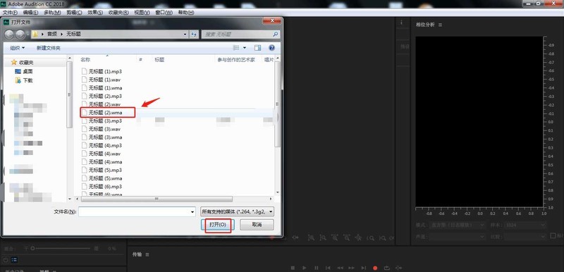Click the 打开(O) button

point(218,225)
